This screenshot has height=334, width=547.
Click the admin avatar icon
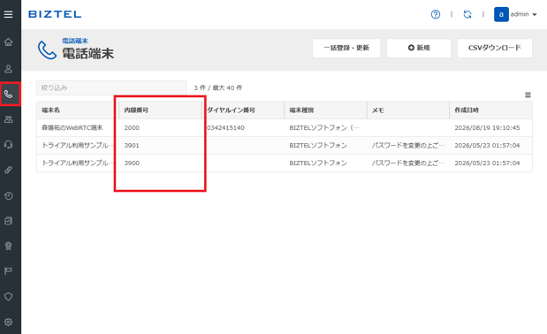click(x=501, y=14)
